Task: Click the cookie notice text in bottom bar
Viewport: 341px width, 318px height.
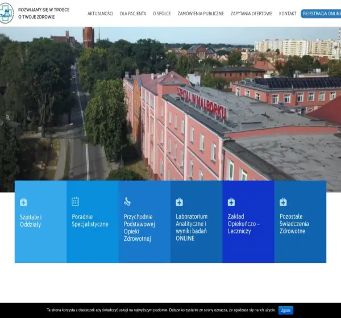Action: [161, 310]
